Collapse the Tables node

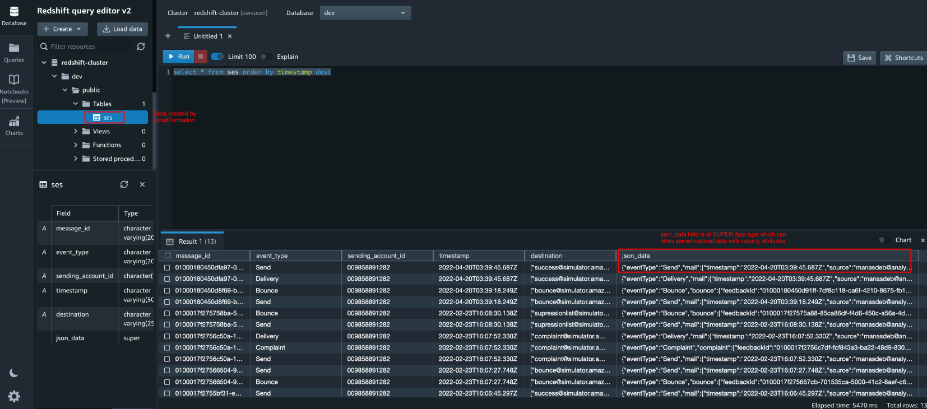(x=76, y=104)
